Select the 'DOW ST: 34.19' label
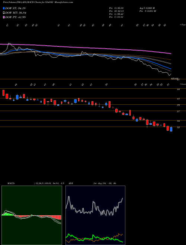Screen dimensions: 186x245 click(x=15, y=8)
